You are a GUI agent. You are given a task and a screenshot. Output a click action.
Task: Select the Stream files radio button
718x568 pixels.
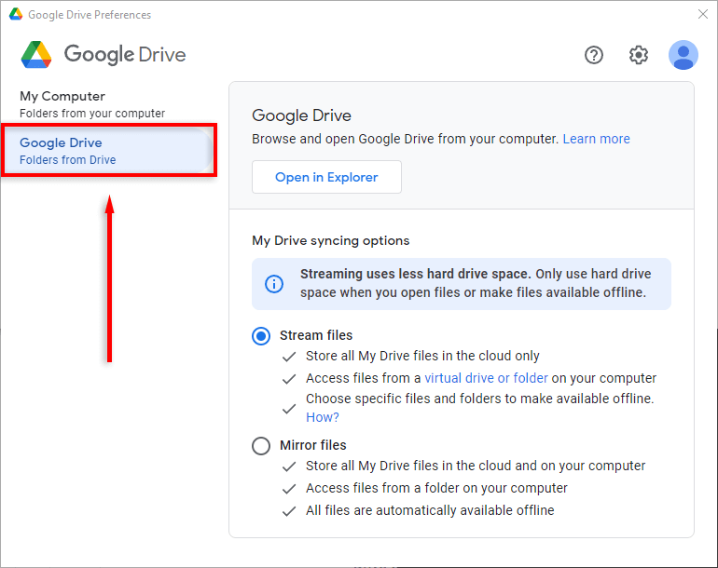tap(261, 336)
